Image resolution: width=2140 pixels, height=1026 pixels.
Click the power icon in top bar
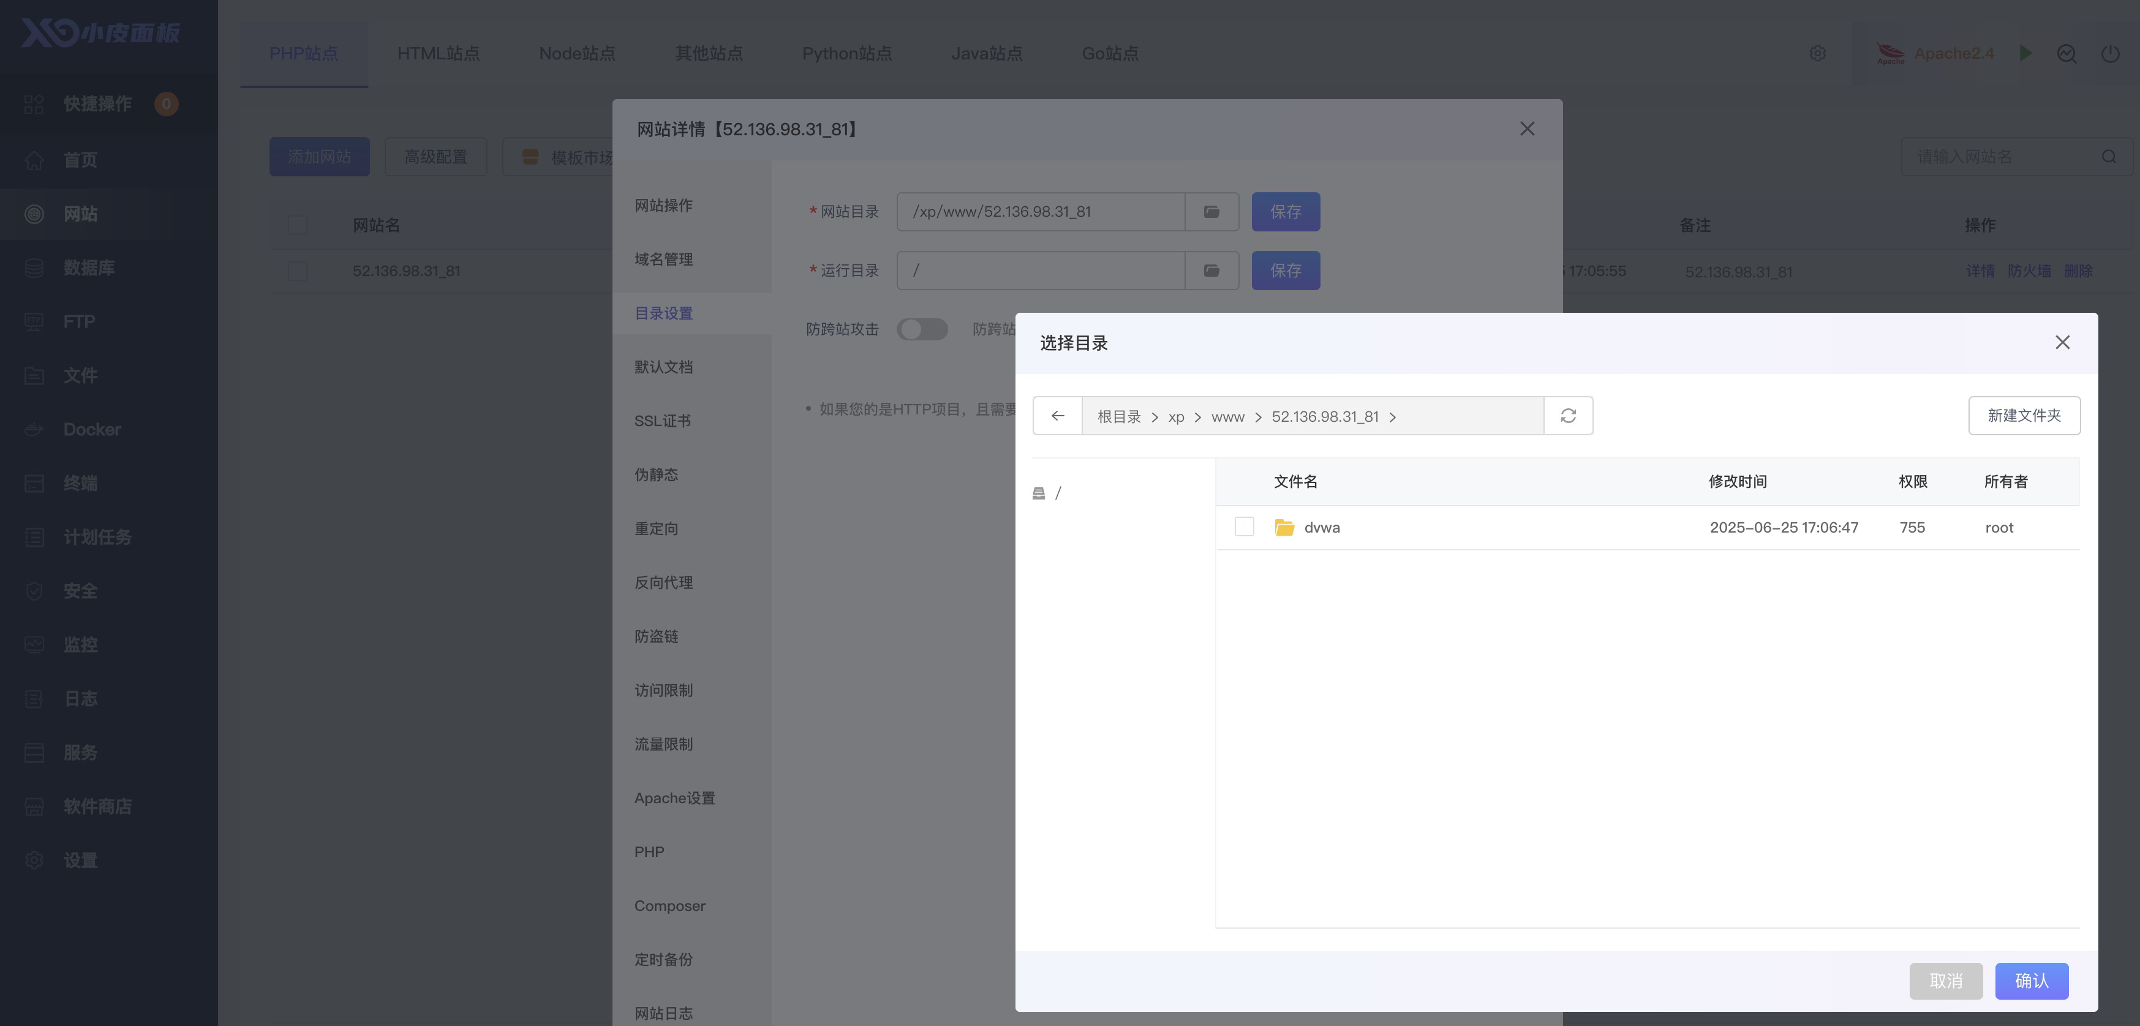pos(2109,53)
